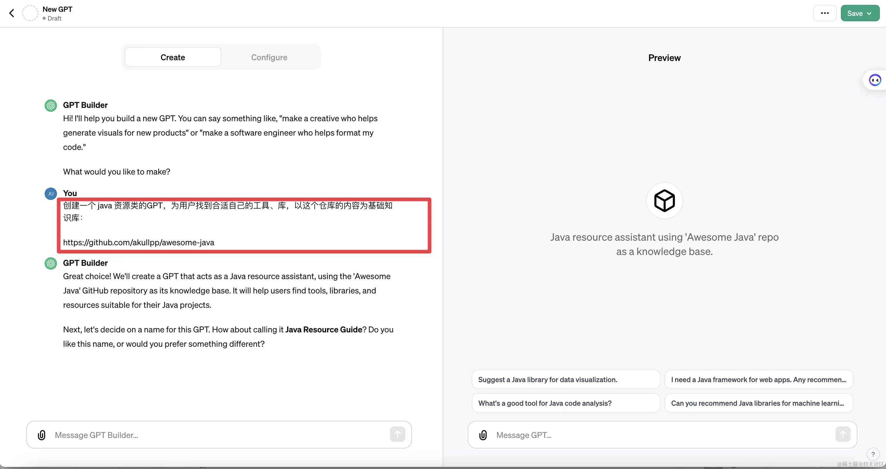Viewport: 886px width, 469px height.
Task: Switch to the Configure tab
Action: (269, 57)
